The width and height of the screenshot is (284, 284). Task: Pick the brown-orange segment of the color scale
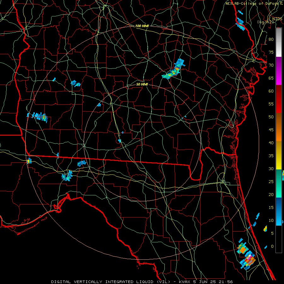coord(279,127)
